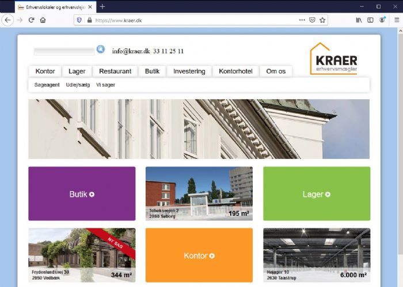Click the KRAER erhvervsmægler logo

[333, 59]
